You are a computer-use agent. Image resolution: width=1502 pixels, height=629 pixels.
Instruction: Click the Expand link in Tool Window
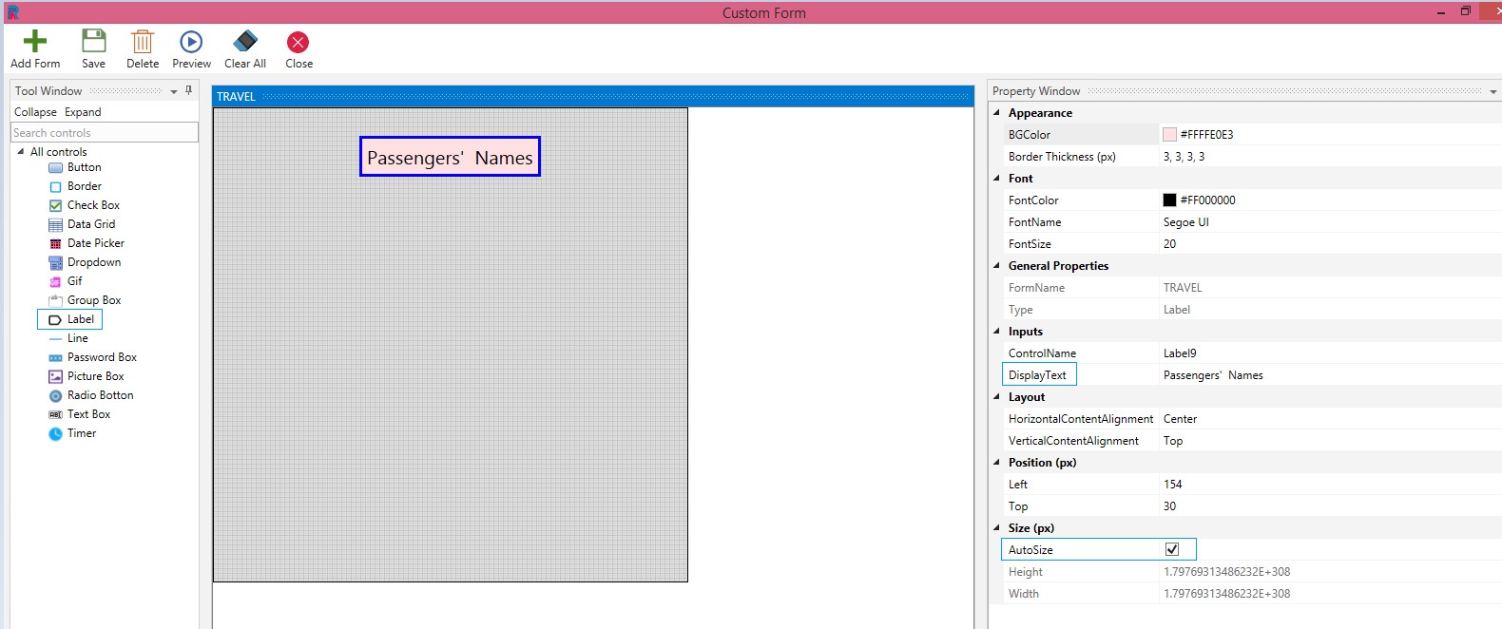[x=83, y=112]
